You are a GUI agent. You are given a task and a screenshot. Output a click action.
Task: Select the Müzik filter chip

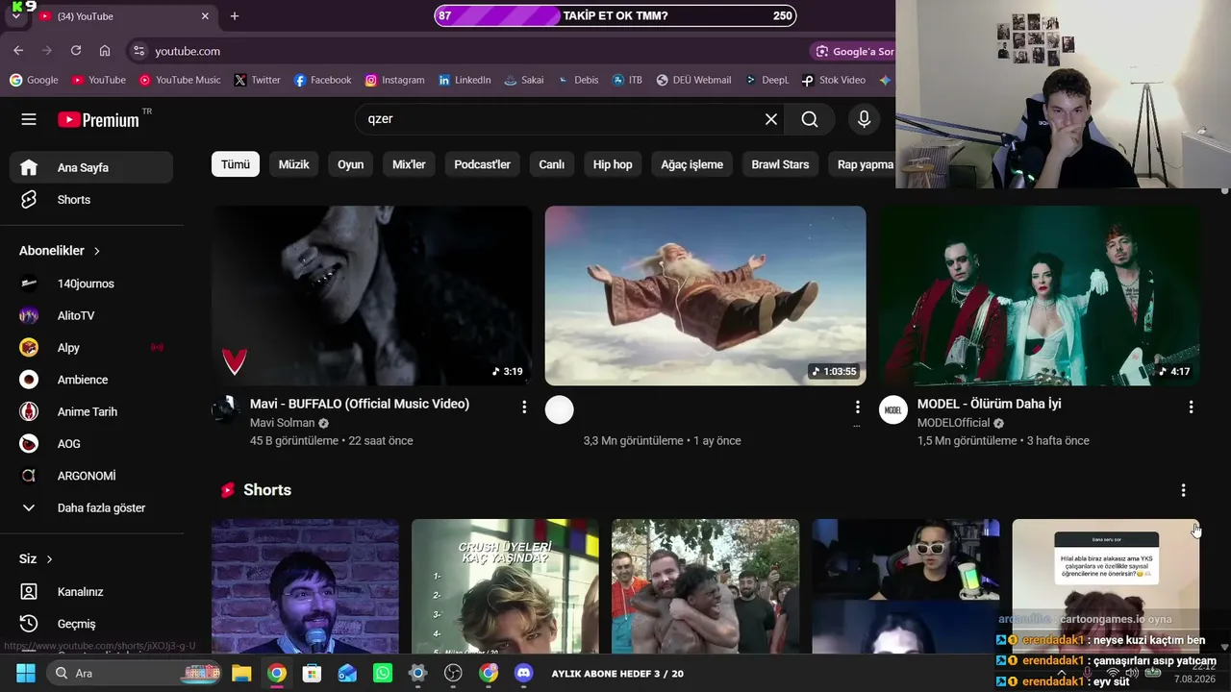coord(294,164)
